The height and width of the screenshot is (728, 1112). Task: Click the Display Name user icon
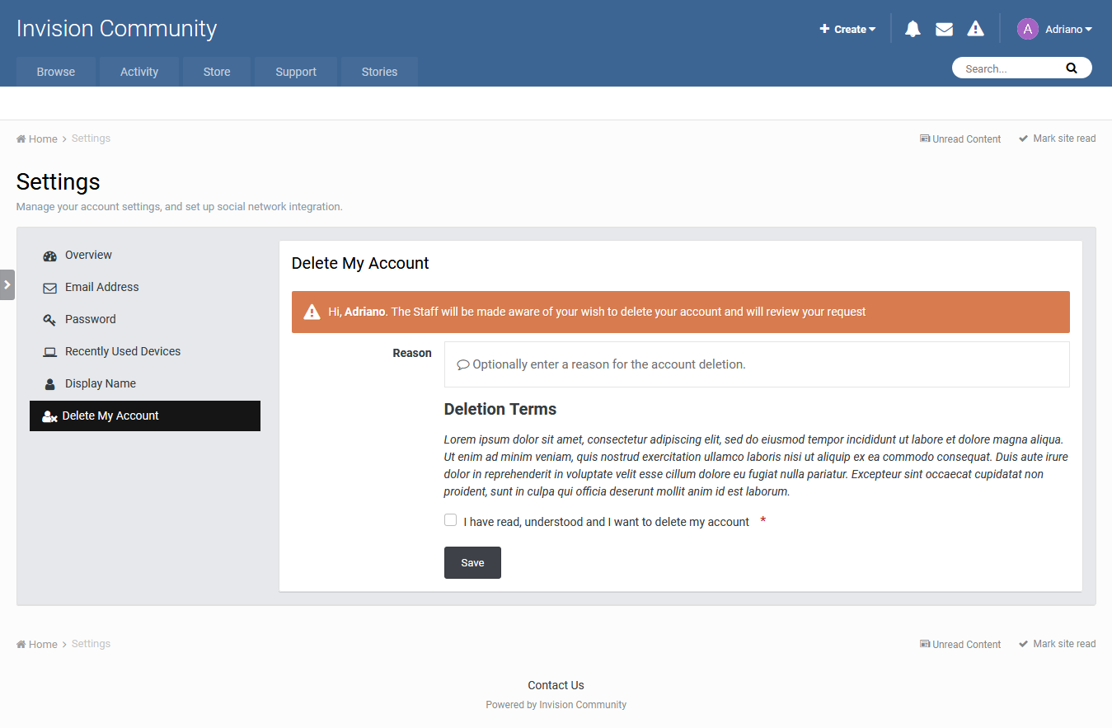(x=49, y=384)
